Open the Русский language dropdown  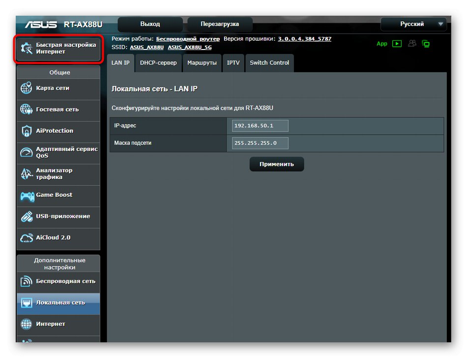pos(413,24)
